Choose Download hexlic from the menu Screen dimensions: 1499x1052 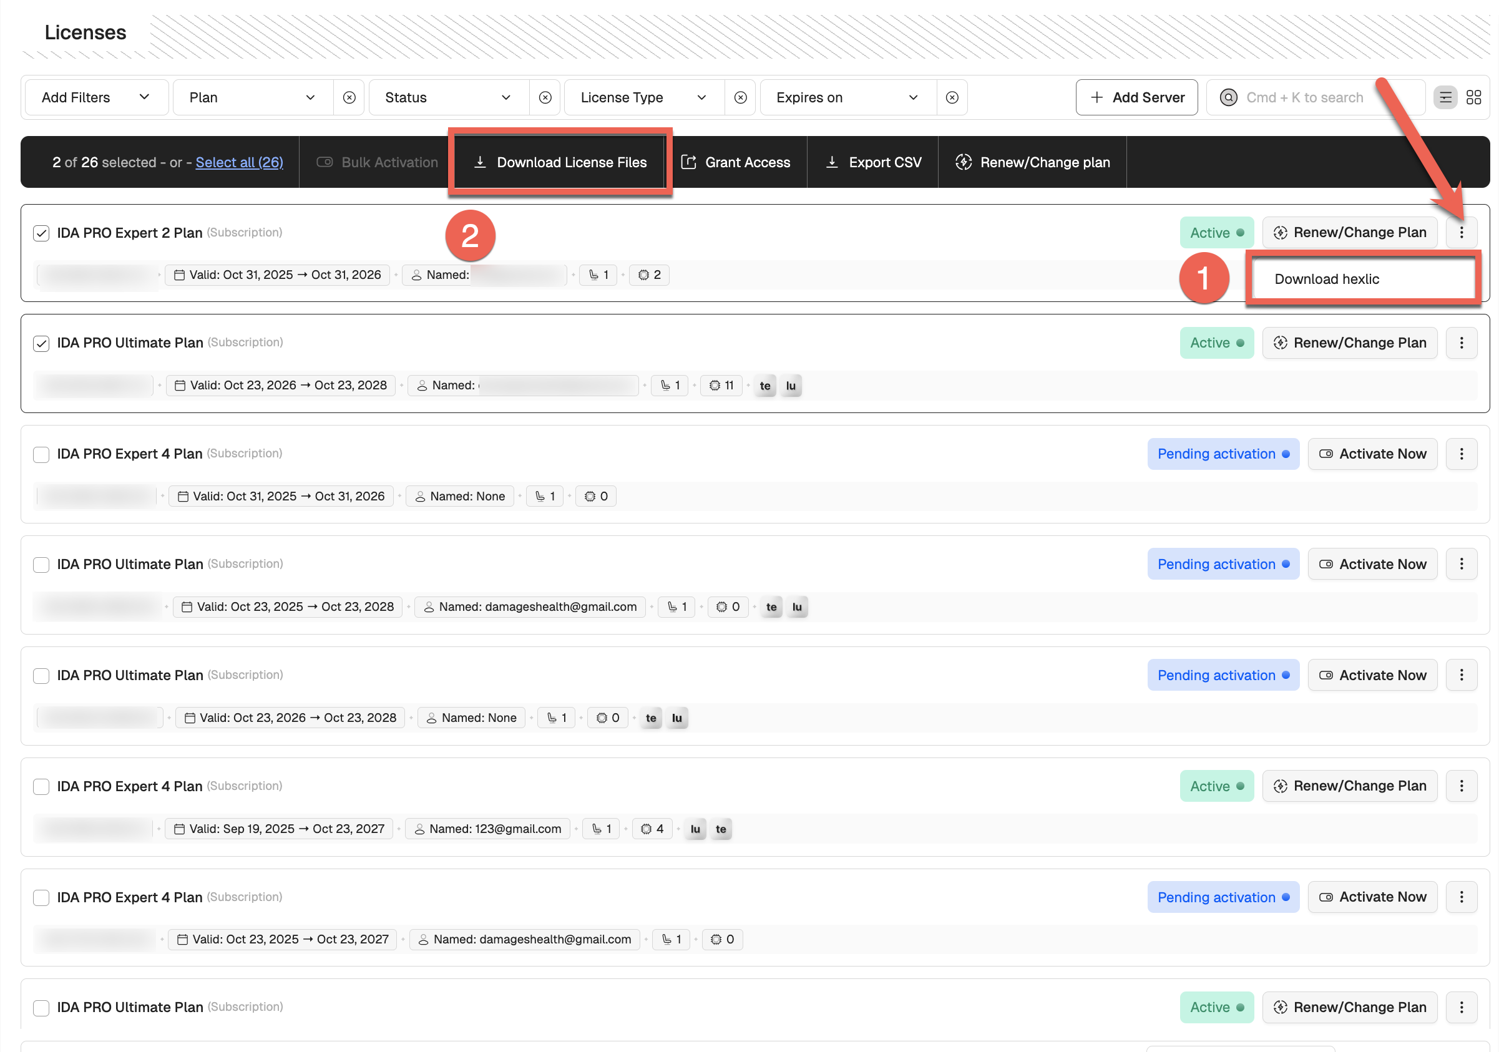tap(1327, 279)
